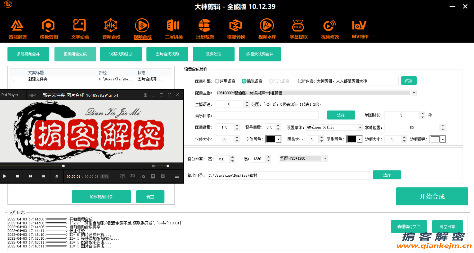Click the white 边框颜色 swatch
Viewport: 474px width, 253px height.
[435, 139]
